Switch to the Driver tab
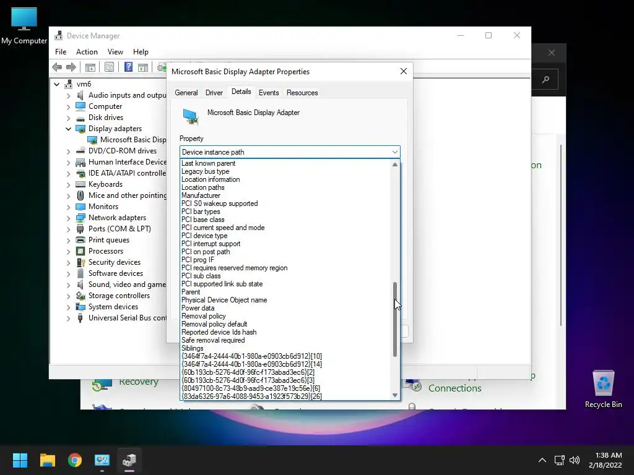The width and height of the screenshot is (634, 475). click(x=214, y=93)
